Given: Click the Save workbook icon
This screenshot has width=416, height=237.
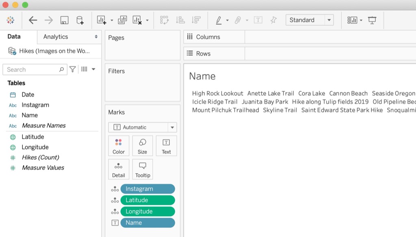Looking at the screenshot, I should pyautogui.click(x=65, y=19).
